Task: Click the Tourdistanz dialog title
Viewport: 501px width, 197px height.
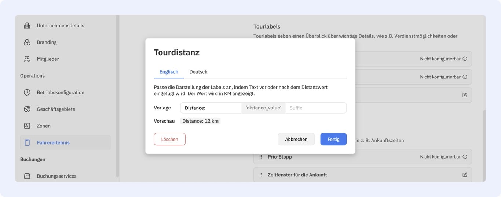Action: click(176, 52)
